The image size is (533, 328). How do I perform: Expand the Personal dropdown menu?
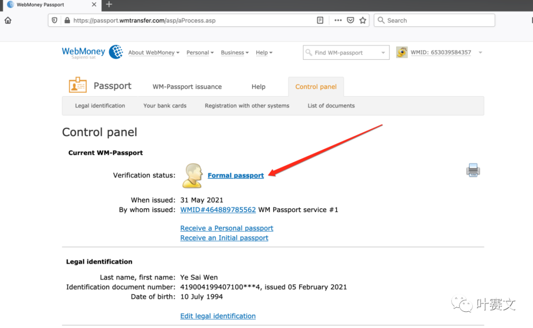pyautogui.click(x=200, y=53)
